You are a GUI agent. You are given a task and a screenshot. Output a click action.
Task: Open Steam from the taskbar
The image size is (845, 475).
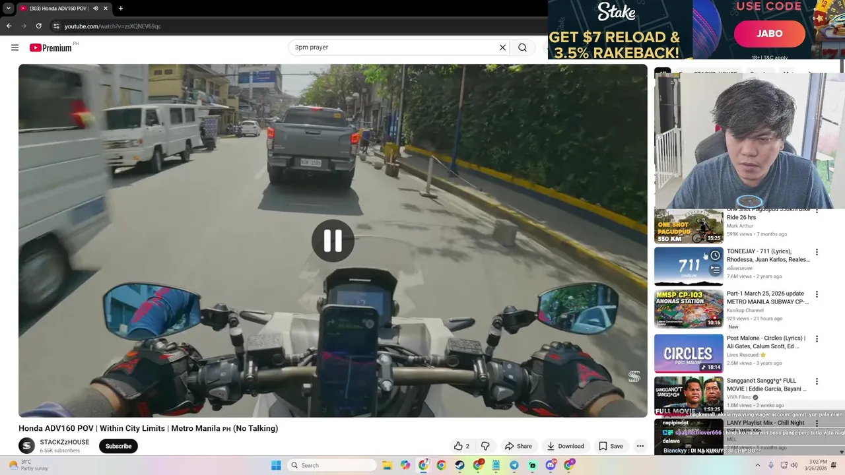(459, 465)
